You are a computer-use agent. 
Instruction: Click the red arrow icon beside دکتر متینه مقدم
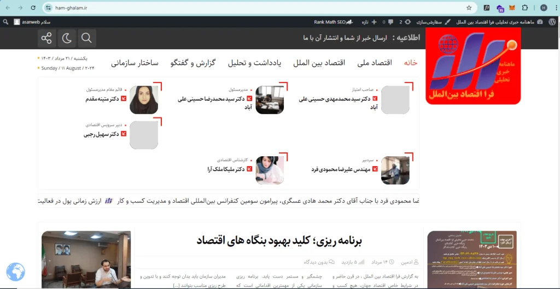(x=124, y=98)
